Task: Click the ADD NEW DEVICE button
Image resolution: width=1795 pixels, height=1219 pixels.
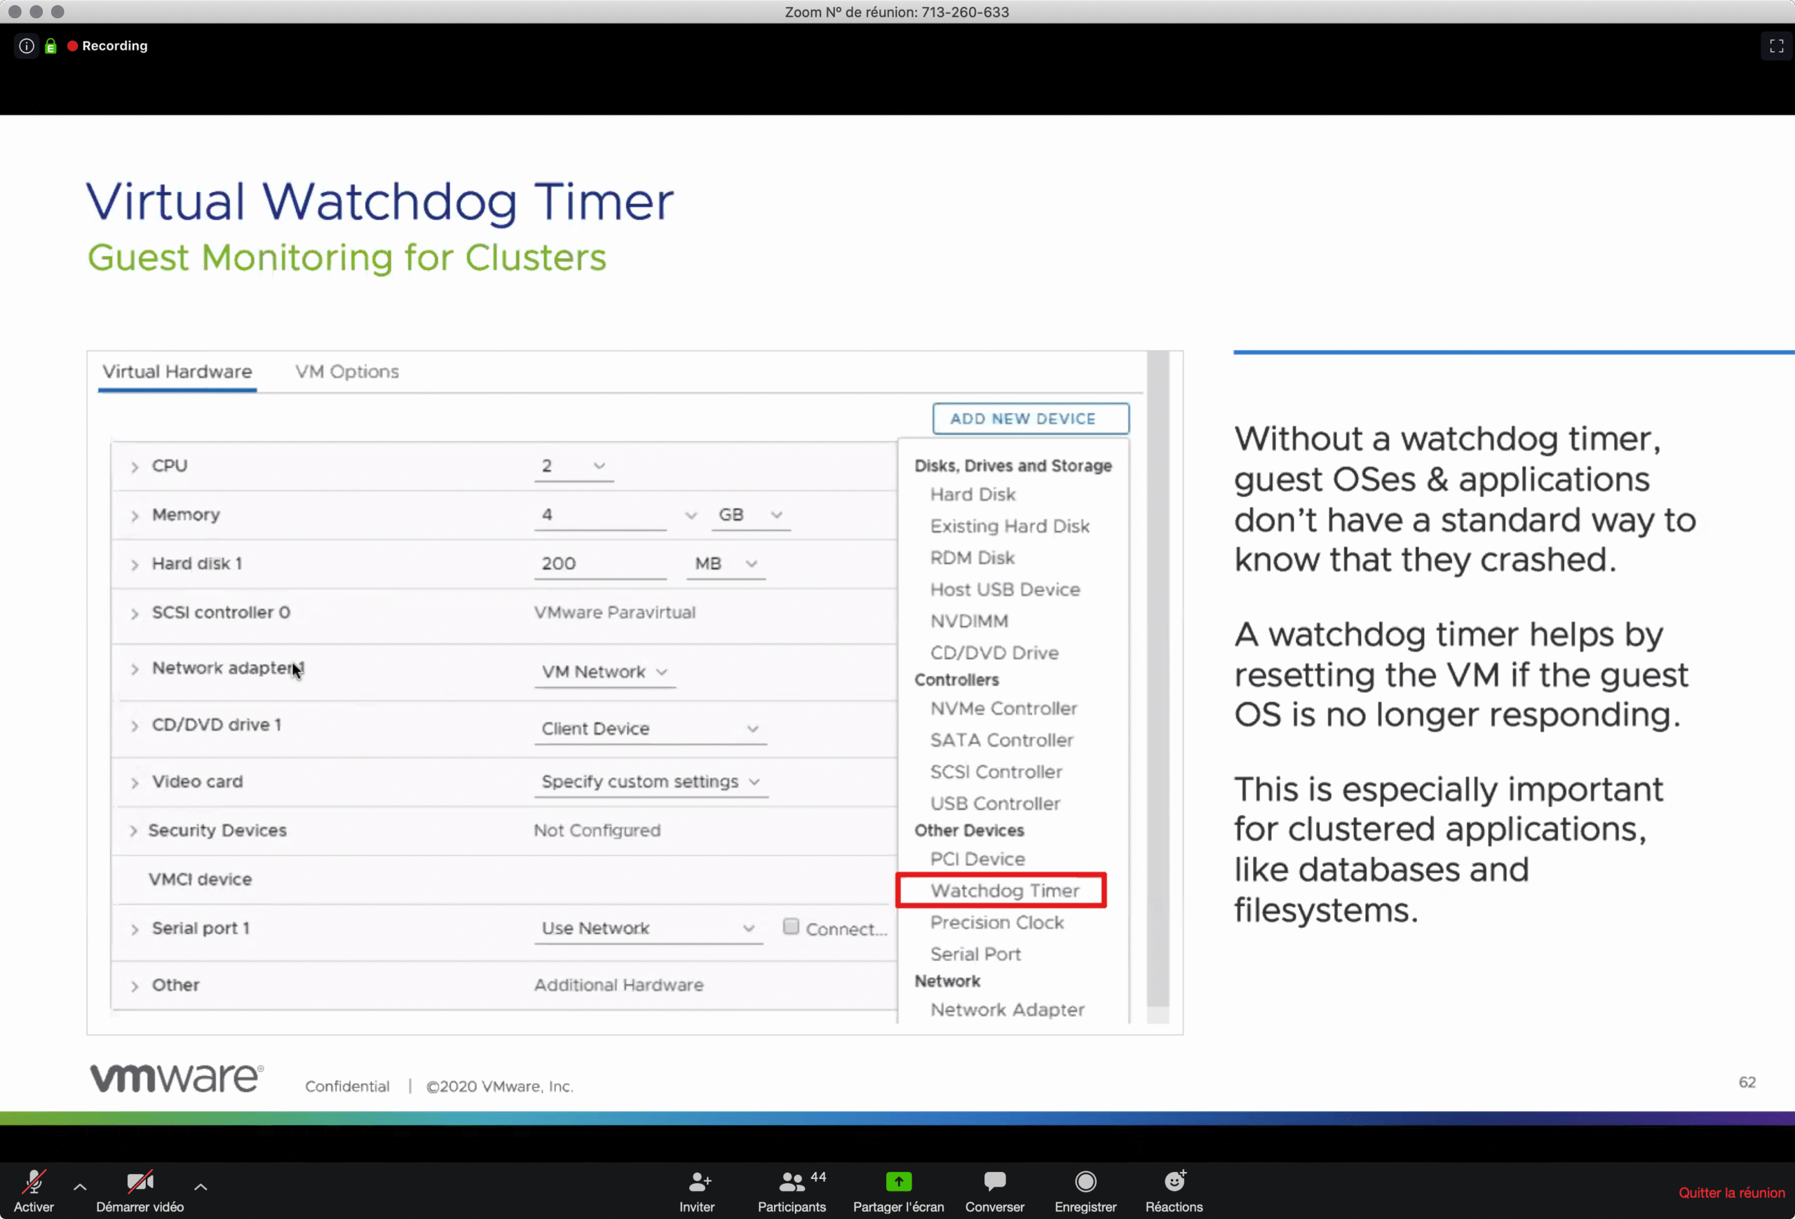Action: 1029,419
